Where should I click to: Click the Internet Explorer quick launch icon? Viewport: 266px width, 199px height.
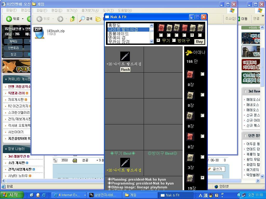44,195
